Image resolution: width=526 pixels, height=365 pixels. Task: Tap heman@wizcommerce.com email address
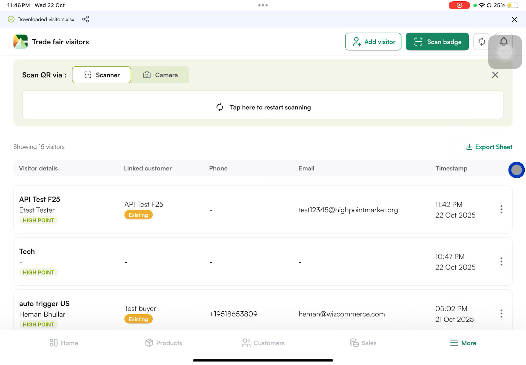pos(342,314)
